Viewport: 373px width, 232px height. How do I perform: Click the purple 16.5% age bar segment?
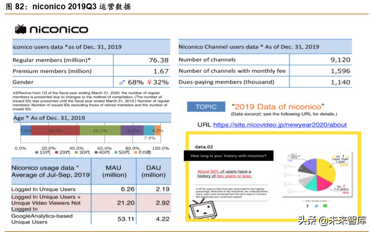coord(132,131)
